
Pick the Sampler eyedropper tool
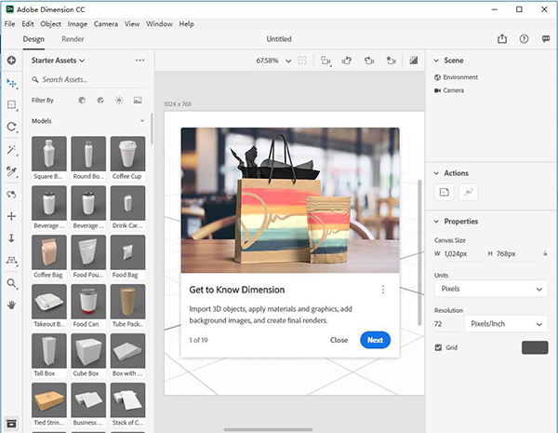11,171
